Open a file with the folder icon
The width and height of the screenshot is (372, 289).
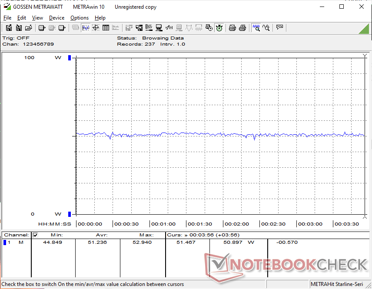pos(29,28)
